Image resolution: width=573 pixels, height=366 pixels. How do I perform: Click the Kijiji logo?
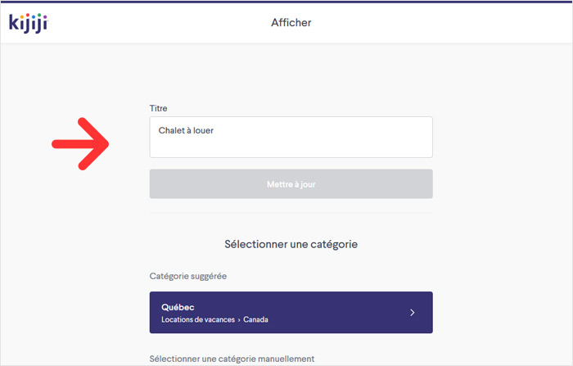point(29,24)
